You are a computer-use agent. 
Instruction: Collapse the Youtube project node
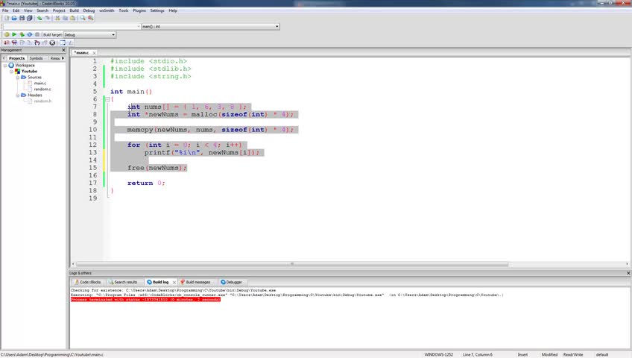click(11, 72)
